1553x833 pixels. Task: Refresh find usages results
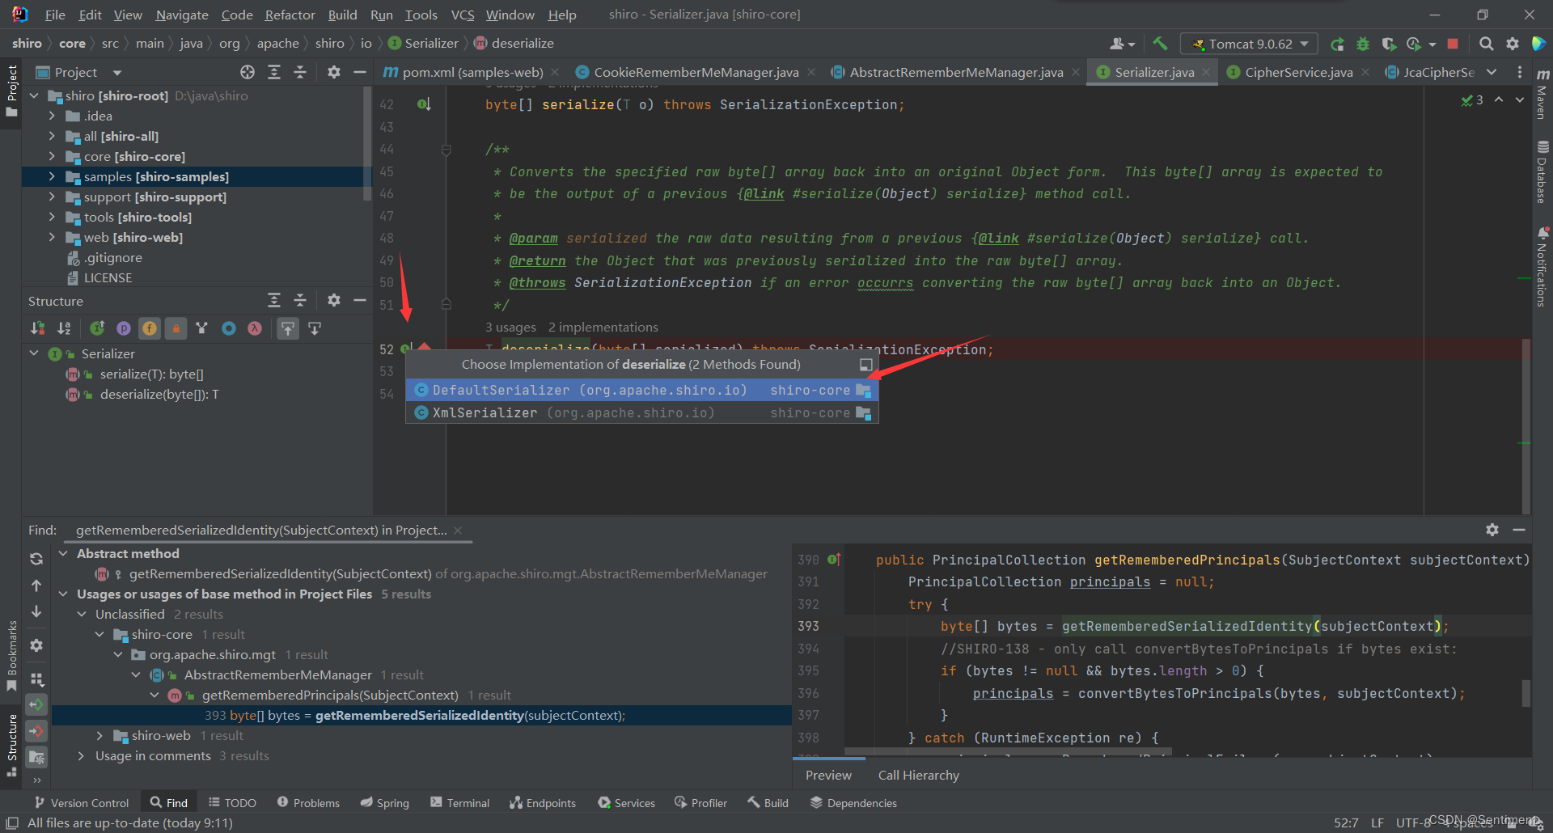pos(36,559)
